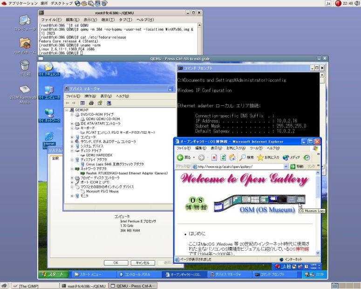Select the General tab in System Properties
The width and height of the screenshot is (361, 289).
coord(55,158)
